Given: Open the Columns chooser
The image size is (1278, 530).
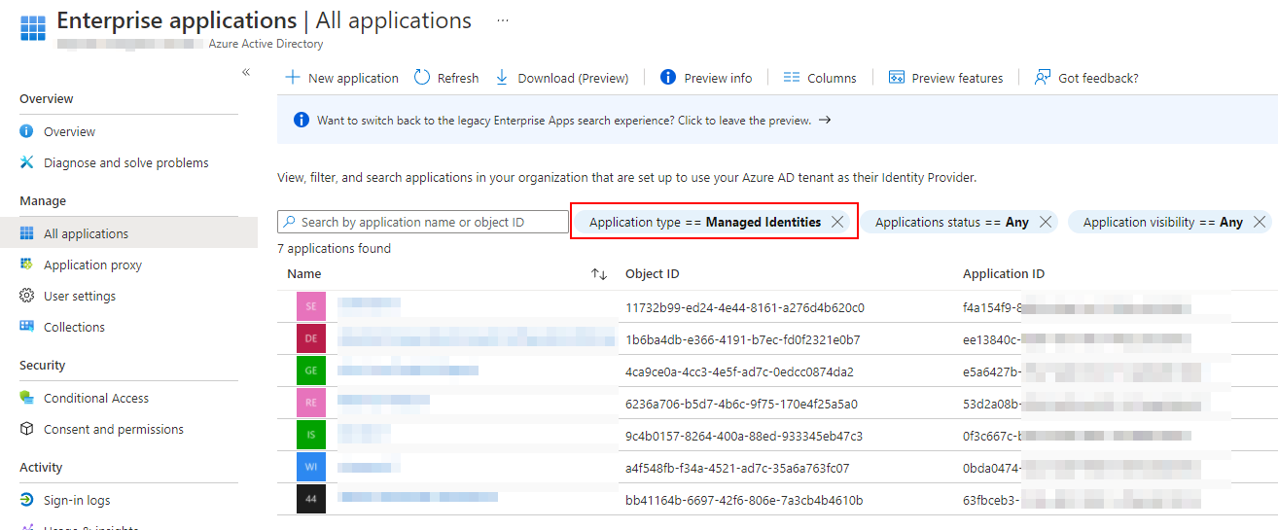Looking at the screenshot, I should coord(820,78).
